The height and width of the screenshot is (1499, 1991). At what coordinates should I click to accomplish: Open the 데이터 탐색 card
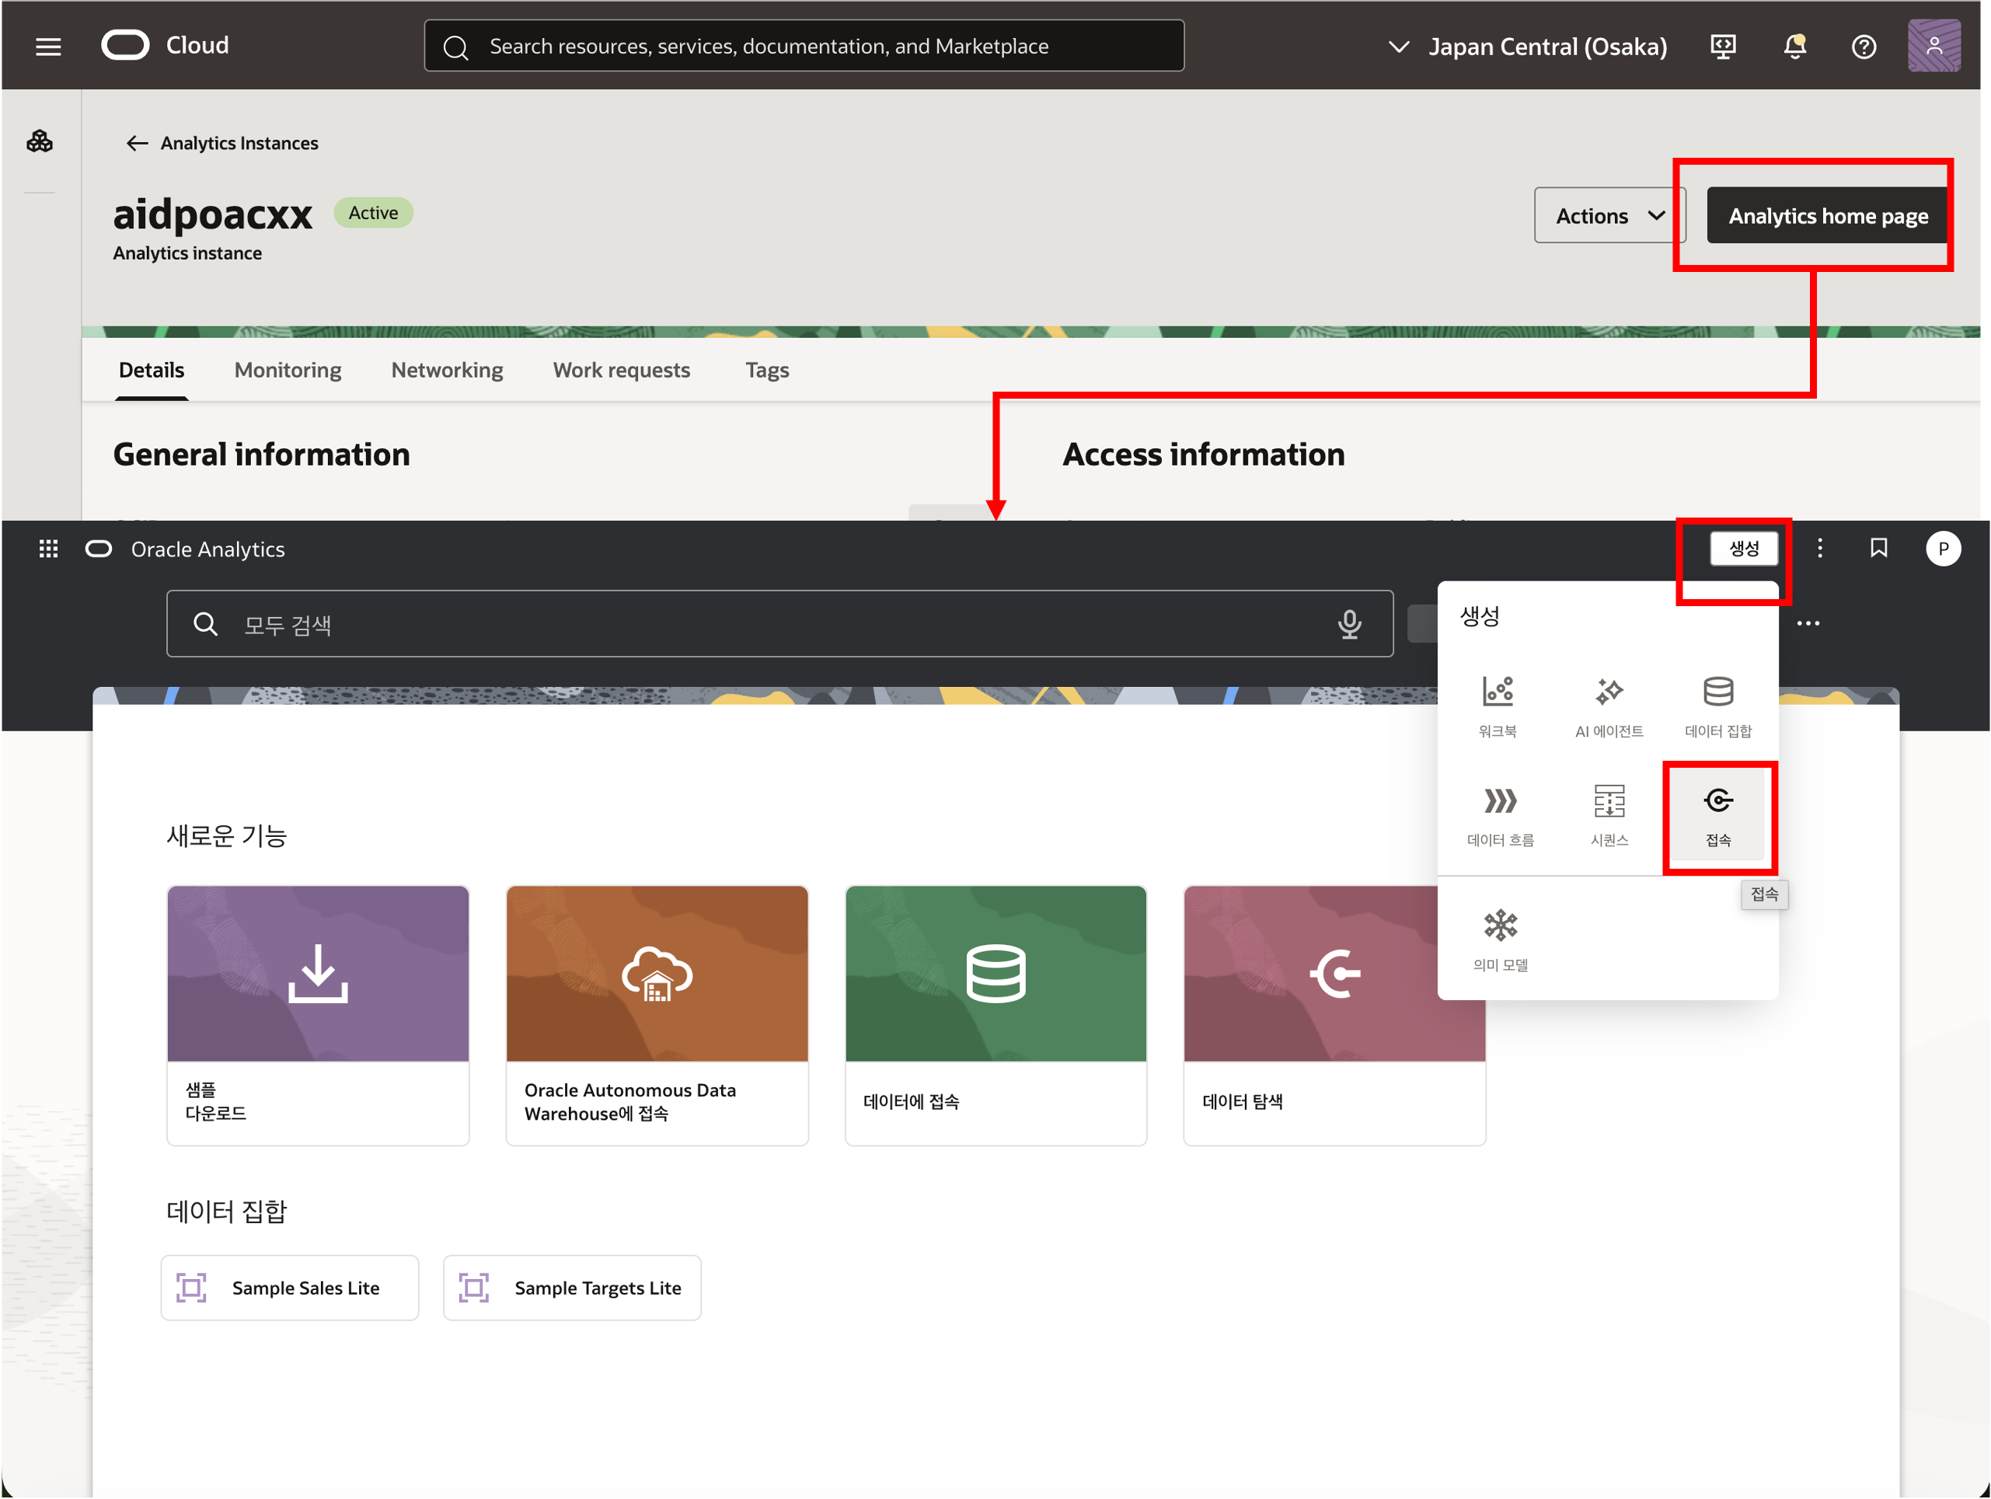(x=1334, y=1015)
